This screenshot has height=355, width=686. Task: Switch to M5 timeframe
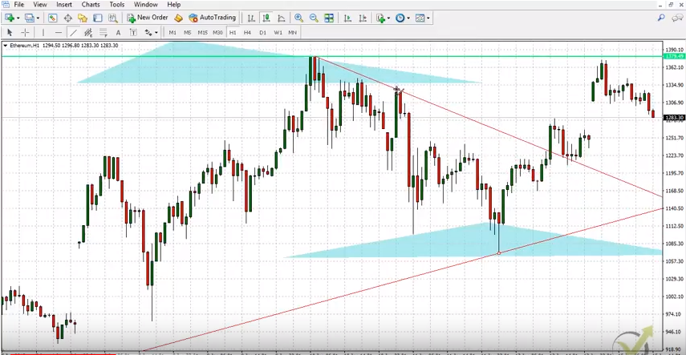(187, 32)
